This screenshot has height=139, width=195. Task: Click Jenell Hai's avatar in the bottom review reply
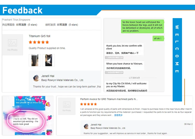[86, 126]
